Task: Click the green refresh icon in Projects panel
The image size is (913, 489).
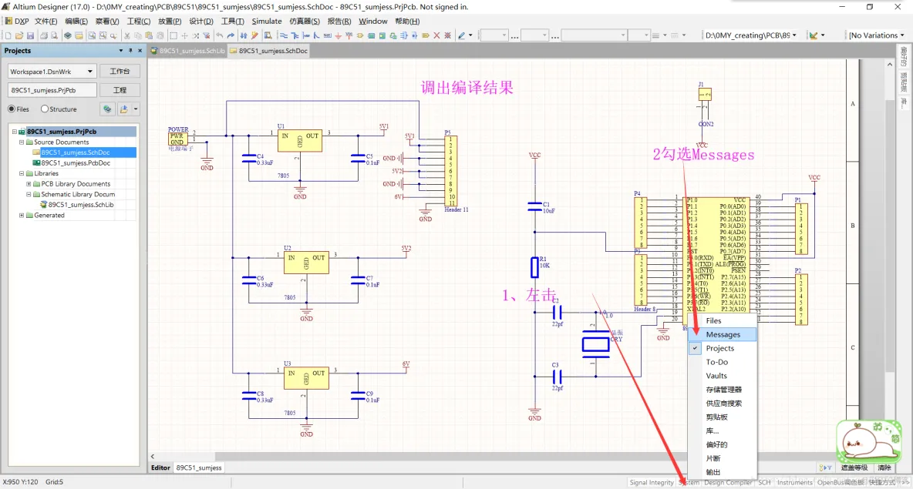Action: coord(107,109)
